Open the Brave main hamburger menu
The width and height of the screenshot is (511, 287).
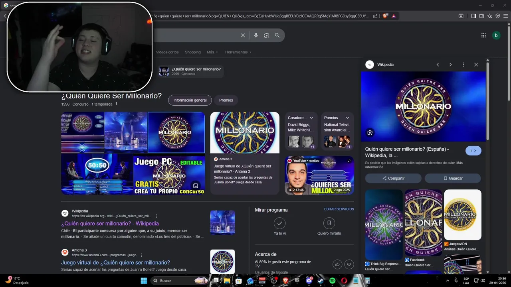(505, 16)
